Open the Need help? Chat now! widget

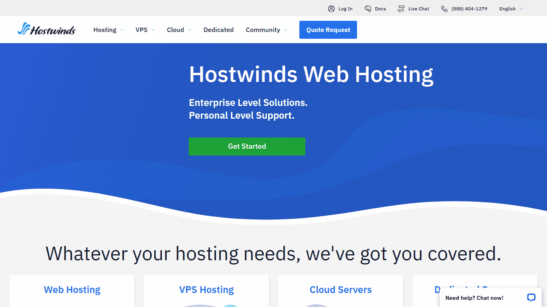click(x=491, y=297)
